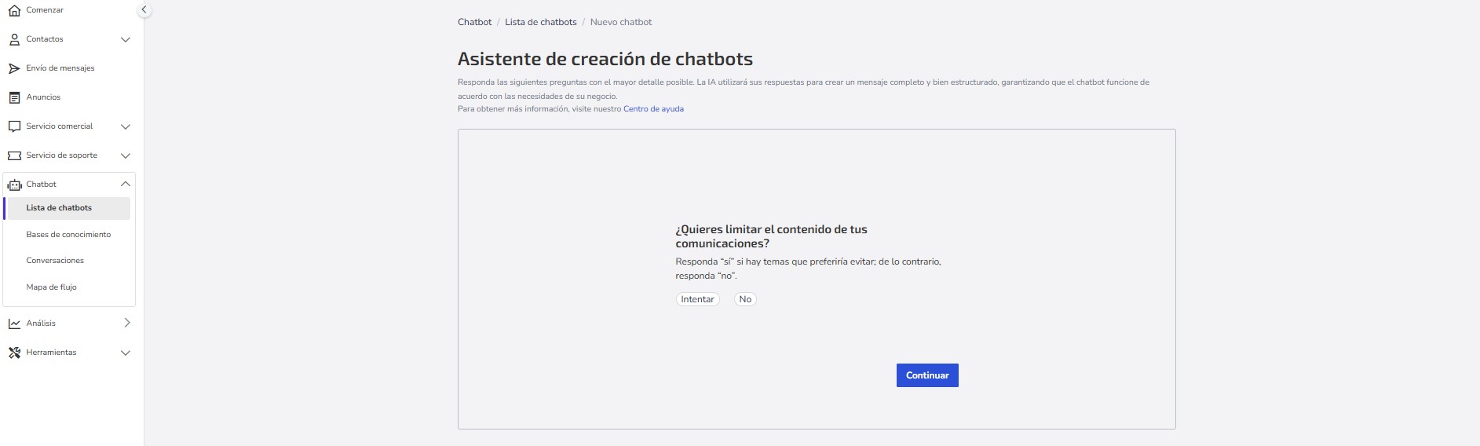This screenshot has height=446, width=1480.
Task: Open Bases de conocimiento submenu item
Action: click(x=68, y=235)
